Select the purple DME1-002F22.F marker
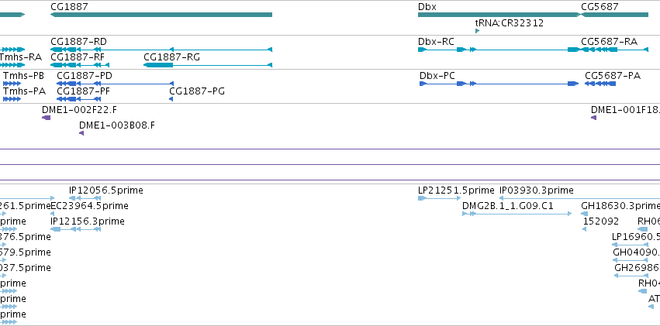The width and height of the screenshot is (660, 326). 46,118
